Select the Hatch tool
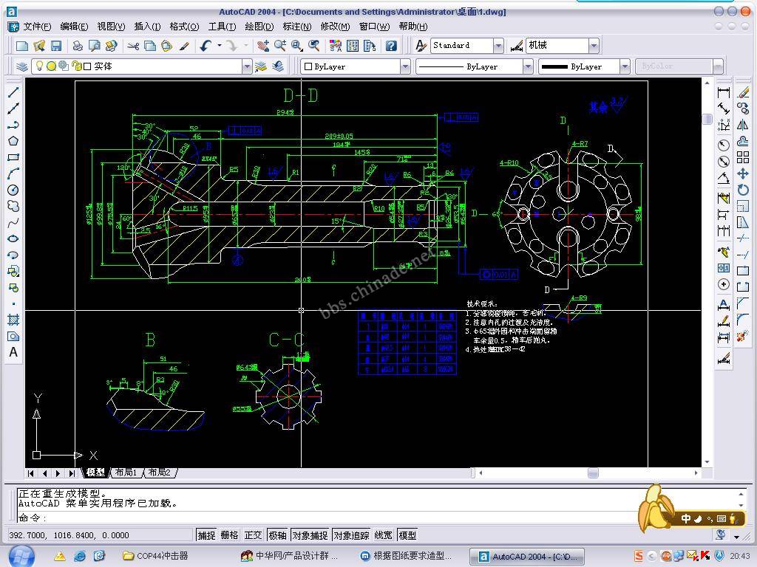This screenshot has height=567, width=757. click(13, 320)
